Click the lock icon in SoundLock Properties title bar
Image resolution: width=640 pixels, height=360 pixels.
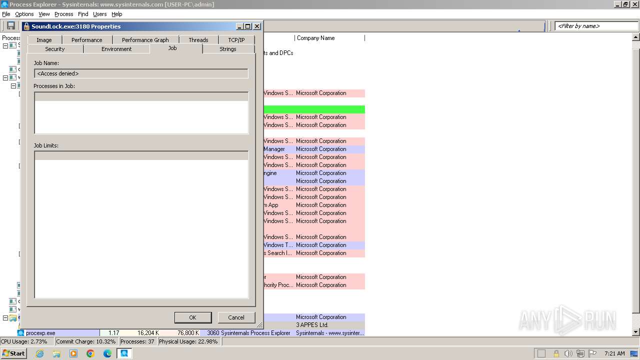(26, 26)
